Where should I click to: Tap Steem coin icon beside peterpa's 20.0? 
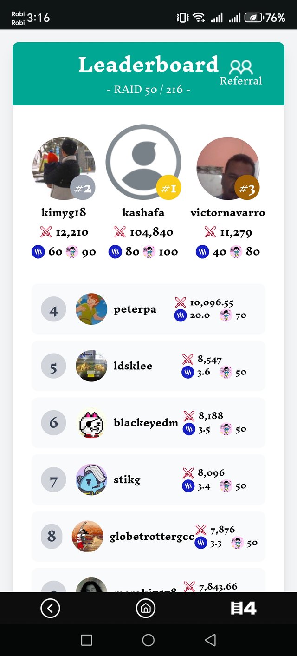180,315
